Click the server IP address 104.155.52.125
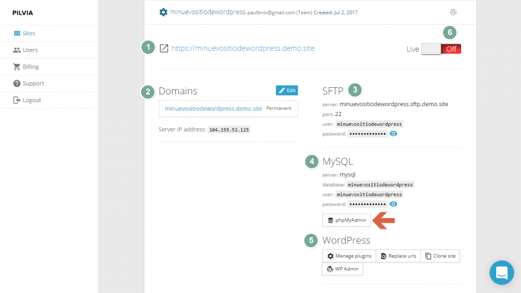Screen dimensions: 521x293 pyautogui.click(x=229, y=130)
